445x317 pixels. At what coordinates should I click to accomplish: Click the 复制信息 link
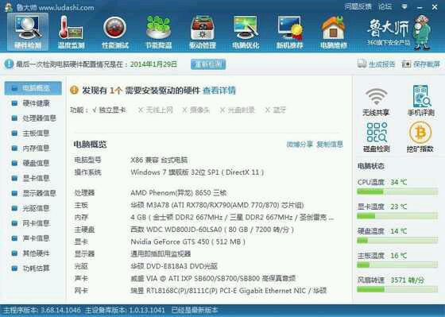click(x=330, y=144)
